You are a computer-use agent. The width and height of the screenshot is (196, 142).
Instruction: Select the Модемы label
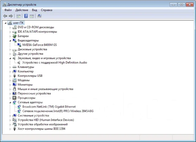click(x=24, y=80)
